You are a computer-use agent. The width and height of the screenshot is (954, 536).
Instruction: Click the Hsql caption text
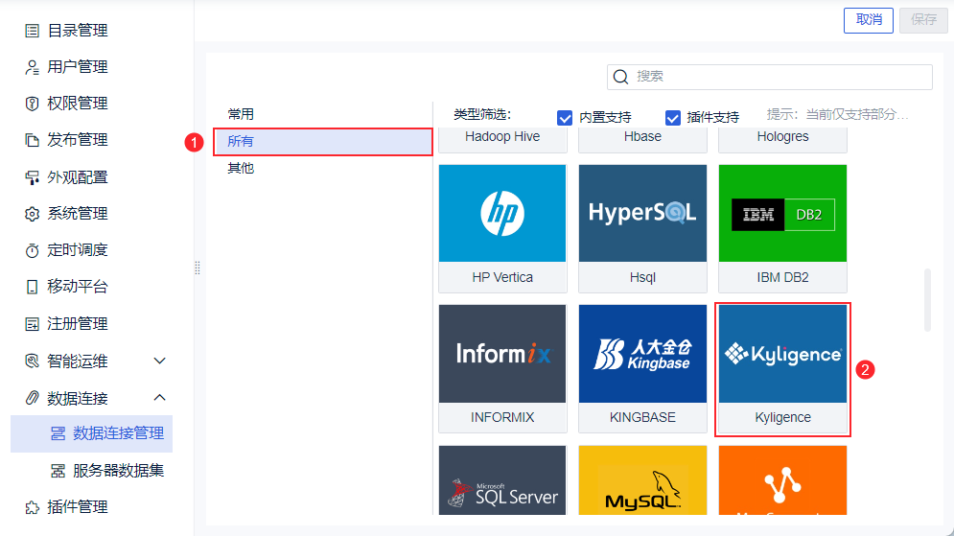coord(642,277)
